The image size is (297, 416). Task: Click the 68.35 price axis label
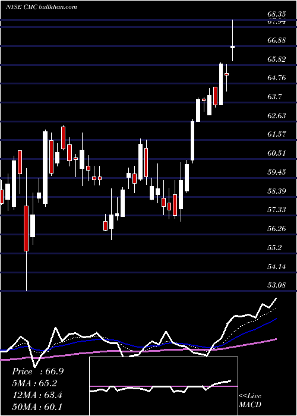(277, 14)
